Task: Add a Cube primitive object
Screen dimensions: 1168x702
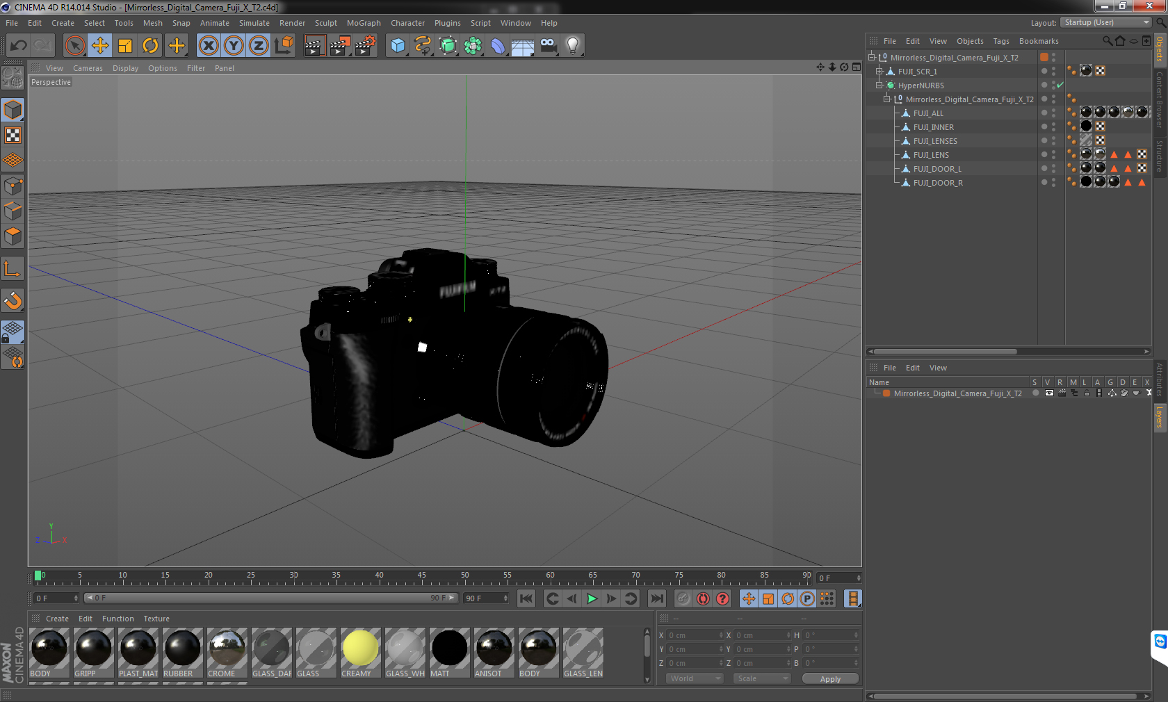Action: (398, 46)
